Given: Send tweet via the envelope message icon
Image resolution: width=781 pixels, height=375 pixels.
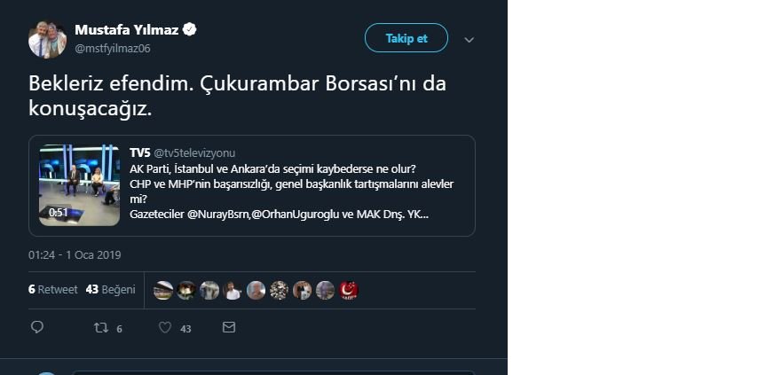Looking at the screenshot, I should pos(228,328).
